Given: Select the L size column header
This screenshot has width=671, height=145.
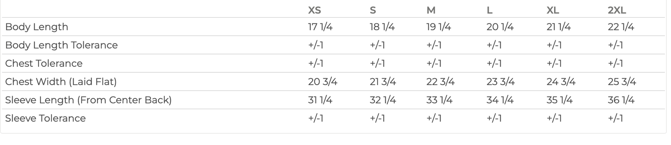Looking at the screenshot, I should (x=489, y=10).
